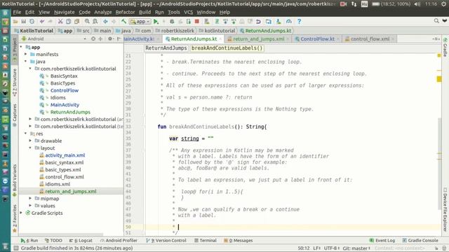Open the Build Variants side panel
Image resolution: width=449 pixels, height=252 pixels.
click(15, 180)
